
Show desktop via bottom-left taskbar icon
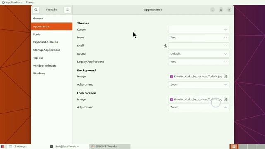tap(2, 147)
